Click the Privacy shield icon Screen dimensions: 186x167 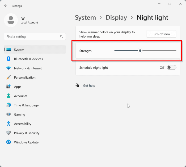pyautogui.click(x=9, y=133)
